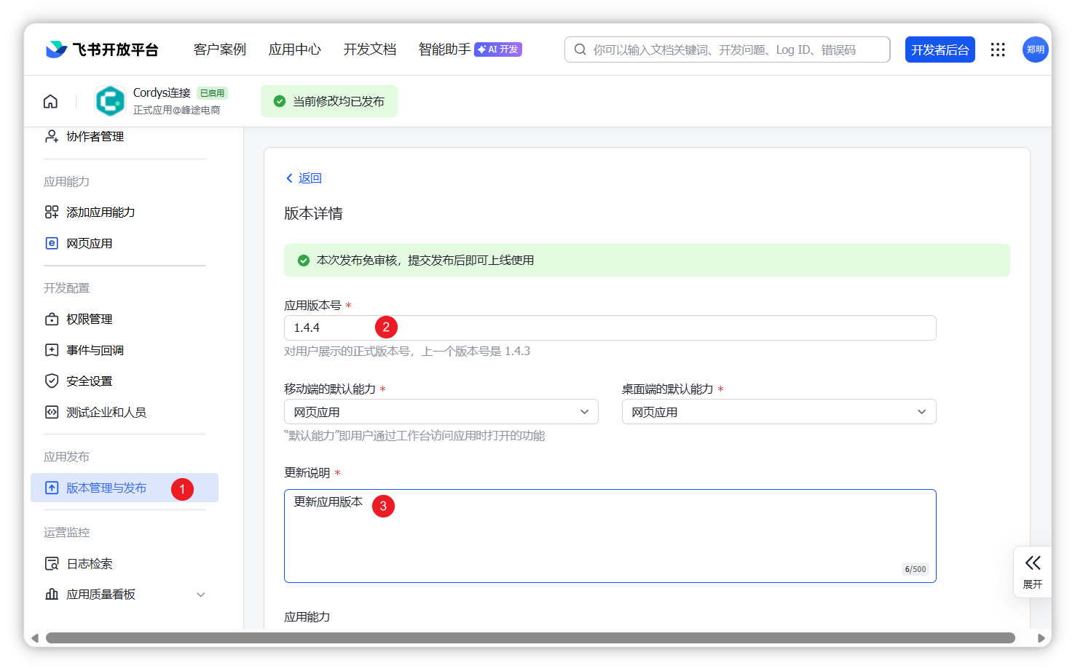This screenshot has width=1075, height=671.
Task: Open 桌面端的默认能力 dropdown
Action: coord(779,412)
